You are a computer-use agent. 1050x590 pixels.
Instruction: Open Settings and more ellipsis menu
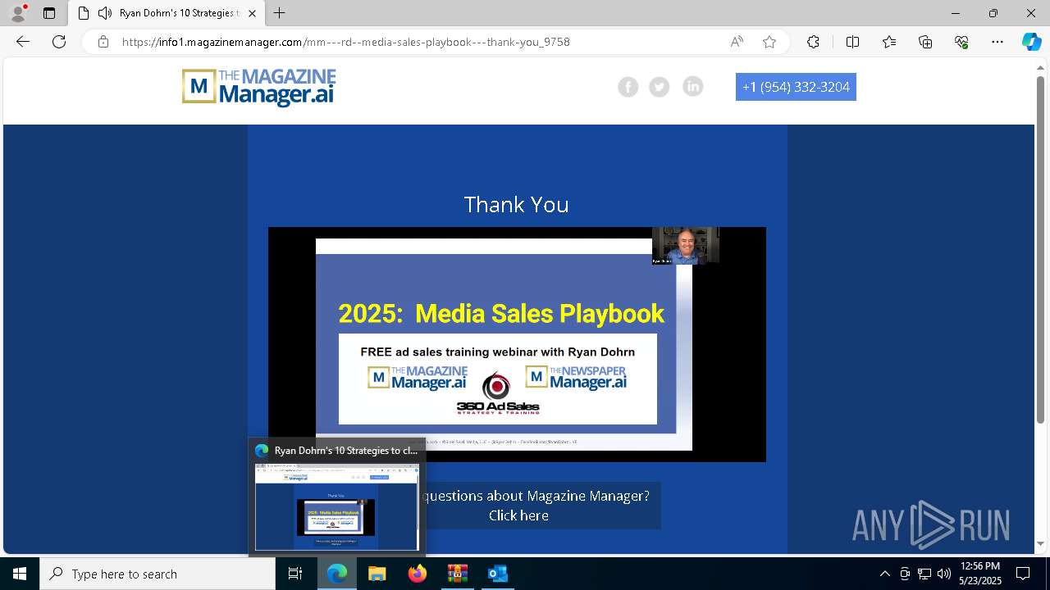point(997,42)
